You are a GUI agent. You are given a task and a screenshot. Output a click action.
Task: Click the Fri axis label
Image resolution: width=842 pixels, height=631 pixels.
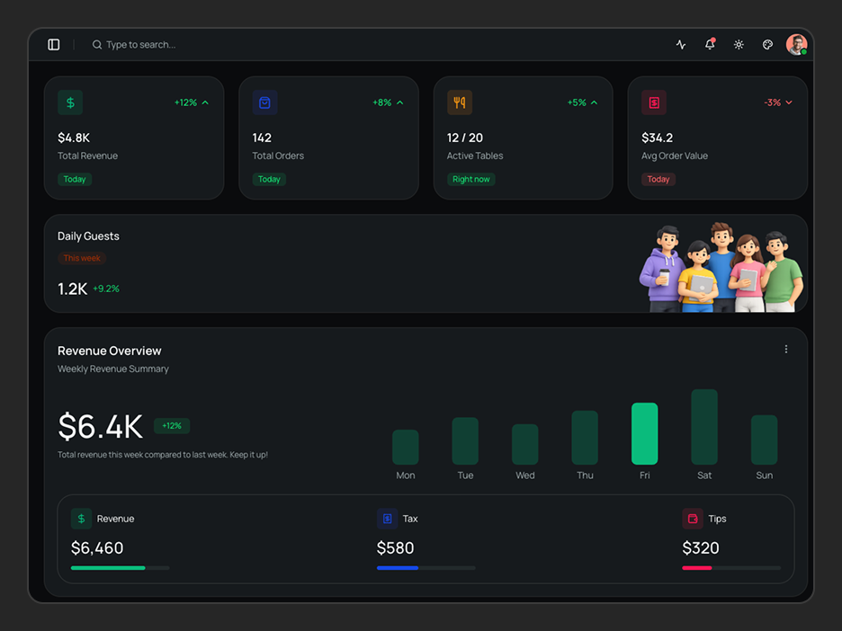tap(644, 475)
